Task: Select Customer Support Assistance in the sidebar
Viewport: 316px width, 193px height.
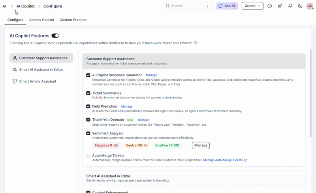Action: pyautogui.click(x=41, y=58)
